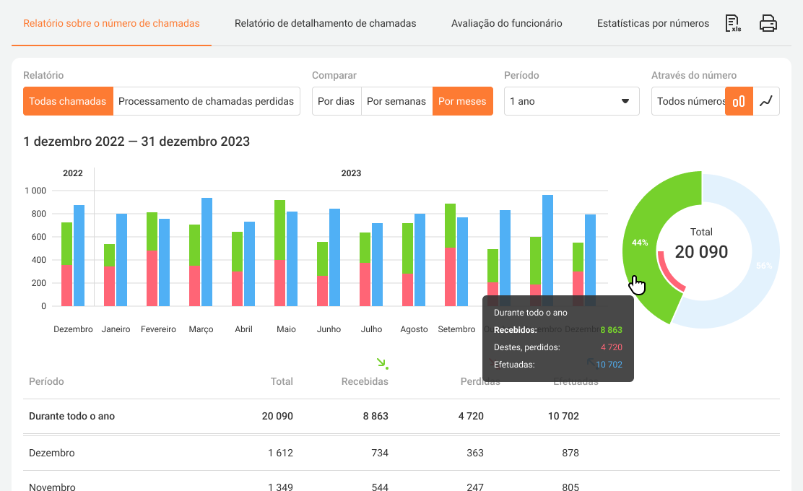Click the printer icon
This screenshot has width=803, height=491.
(x=768, y=24)
